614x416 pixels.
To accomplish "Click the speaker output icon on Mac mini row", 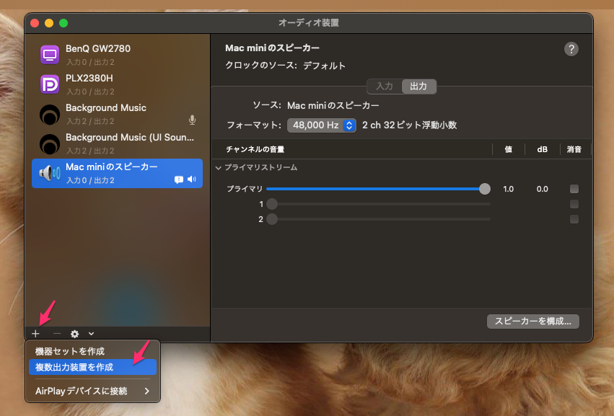I will point(192,180).
